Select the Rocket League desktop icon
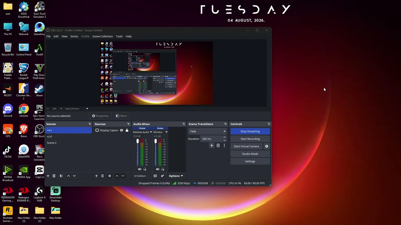Screen dimensions: 401x225 coord(24,71)
